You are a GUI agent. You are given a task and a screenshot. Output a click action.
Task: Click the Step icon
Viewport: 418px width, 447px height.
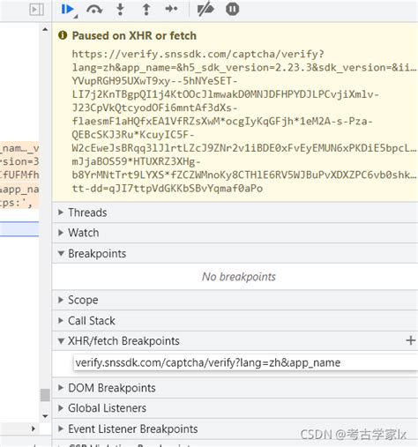(x=171, y=9)
